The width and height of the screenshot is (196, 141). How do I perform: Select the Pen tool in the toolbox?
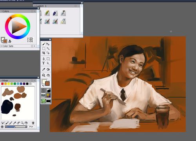44,59
